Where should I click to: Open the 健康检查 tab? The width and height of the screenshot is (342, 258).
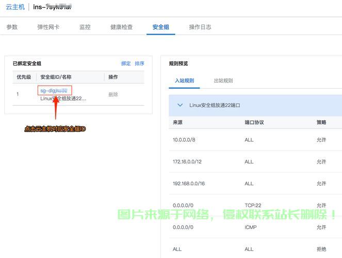point(122,27)
